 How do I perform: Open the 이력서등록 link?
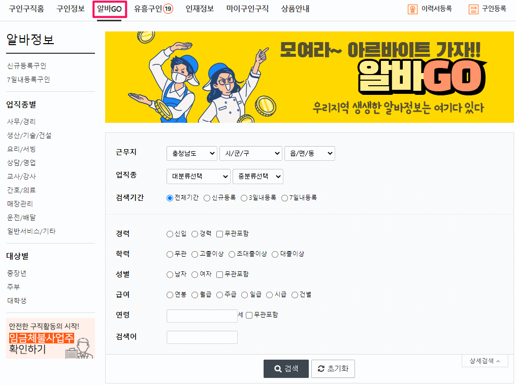click(436, 9)
